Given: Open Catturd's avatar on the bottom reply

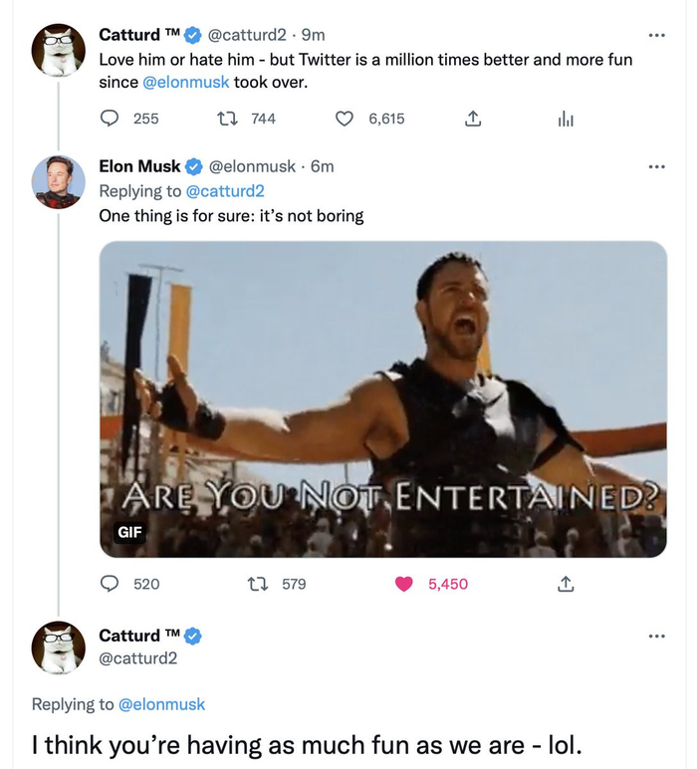Looking at the screenshot, I should pyautogui.click(x=58, y=647).
